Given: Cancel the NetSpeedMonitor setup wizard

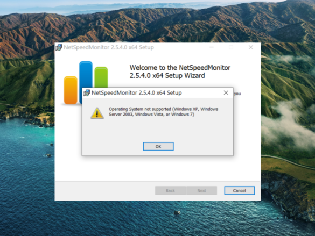Looking at the screenshot, I should click(240, 190).
